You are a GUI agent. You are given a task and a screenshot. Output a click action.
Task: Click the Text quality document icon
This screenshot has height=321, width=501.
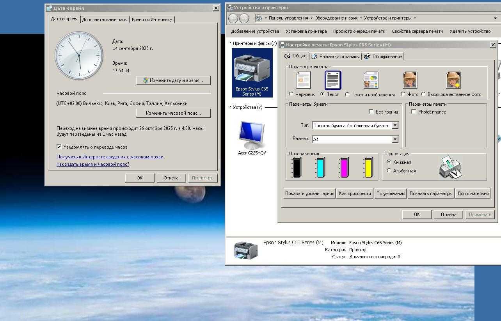333,80
